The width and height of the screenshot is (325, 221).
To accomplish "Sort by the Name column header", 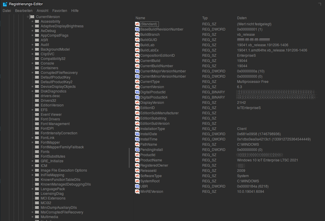I will [140, 18].
